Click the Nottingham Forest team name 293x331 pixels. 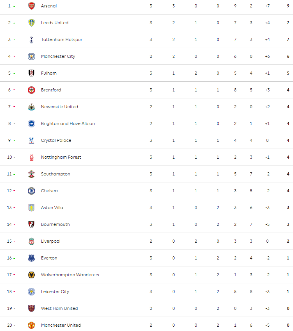click(61, 157)
